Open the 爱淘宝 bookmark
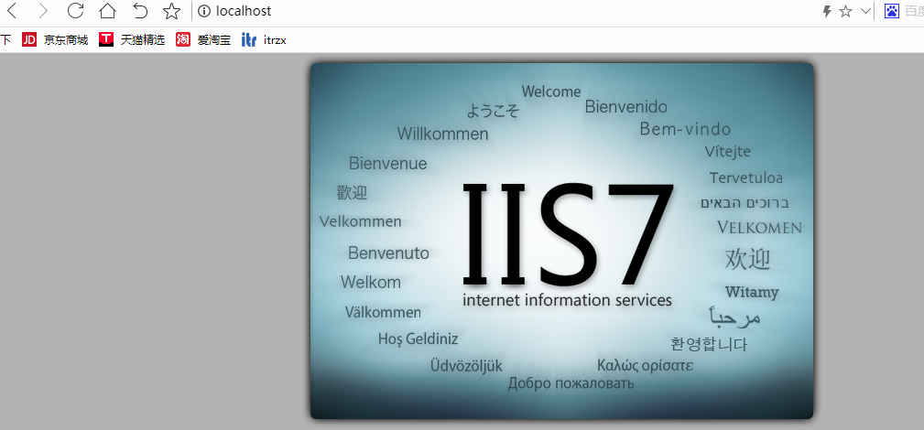The image size is (924, 430). (214, 40)
